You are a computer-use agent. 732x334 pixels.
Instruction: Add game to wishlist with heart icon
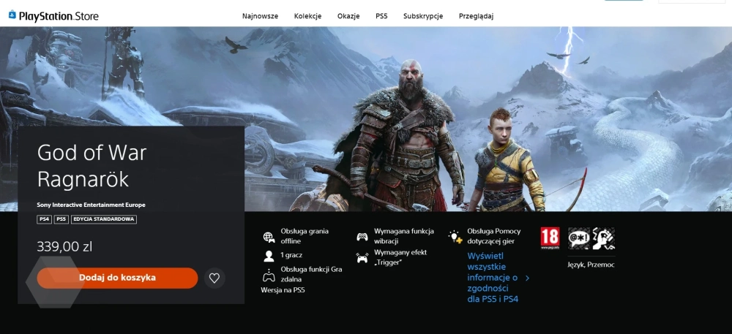[214, 278]
